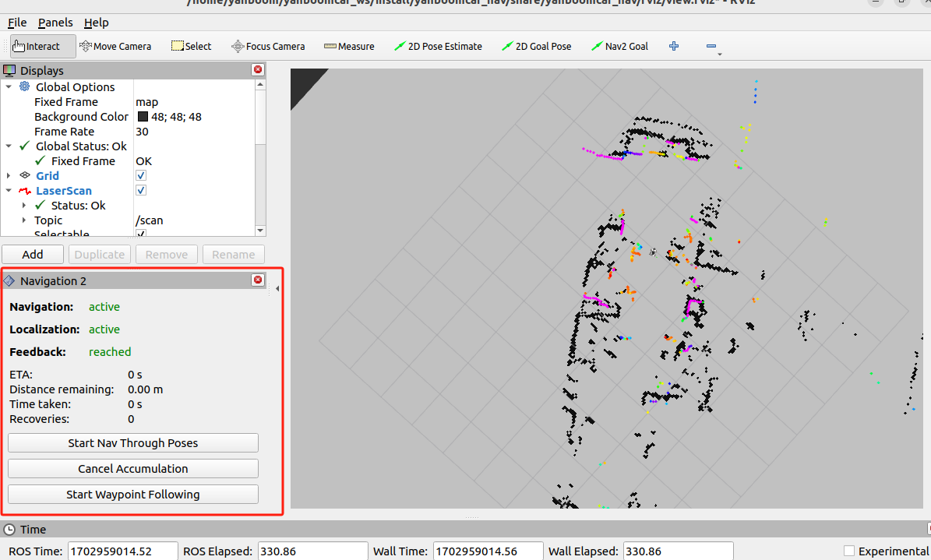
Task: Click the Frame Rate value "30"
Action: coord(142,132)
